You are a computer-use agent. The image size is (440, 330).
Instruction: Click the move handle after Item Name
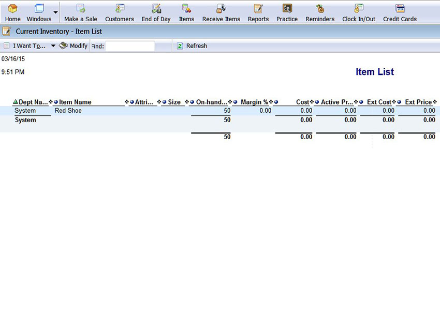127,102
